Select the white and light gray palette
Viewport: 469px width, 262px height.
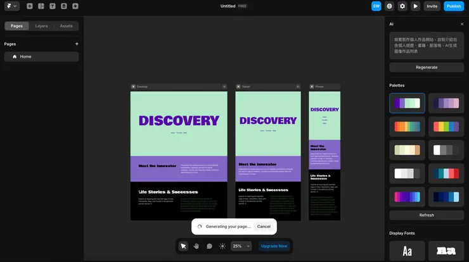click(407, 173)
